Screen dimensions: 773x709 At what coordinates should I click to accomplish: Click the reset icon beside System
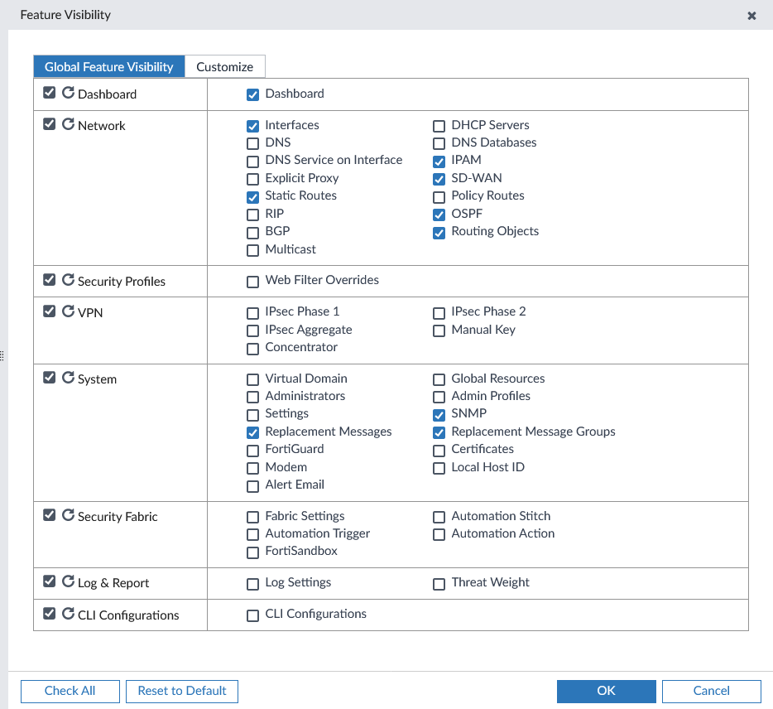click(68, 378)
